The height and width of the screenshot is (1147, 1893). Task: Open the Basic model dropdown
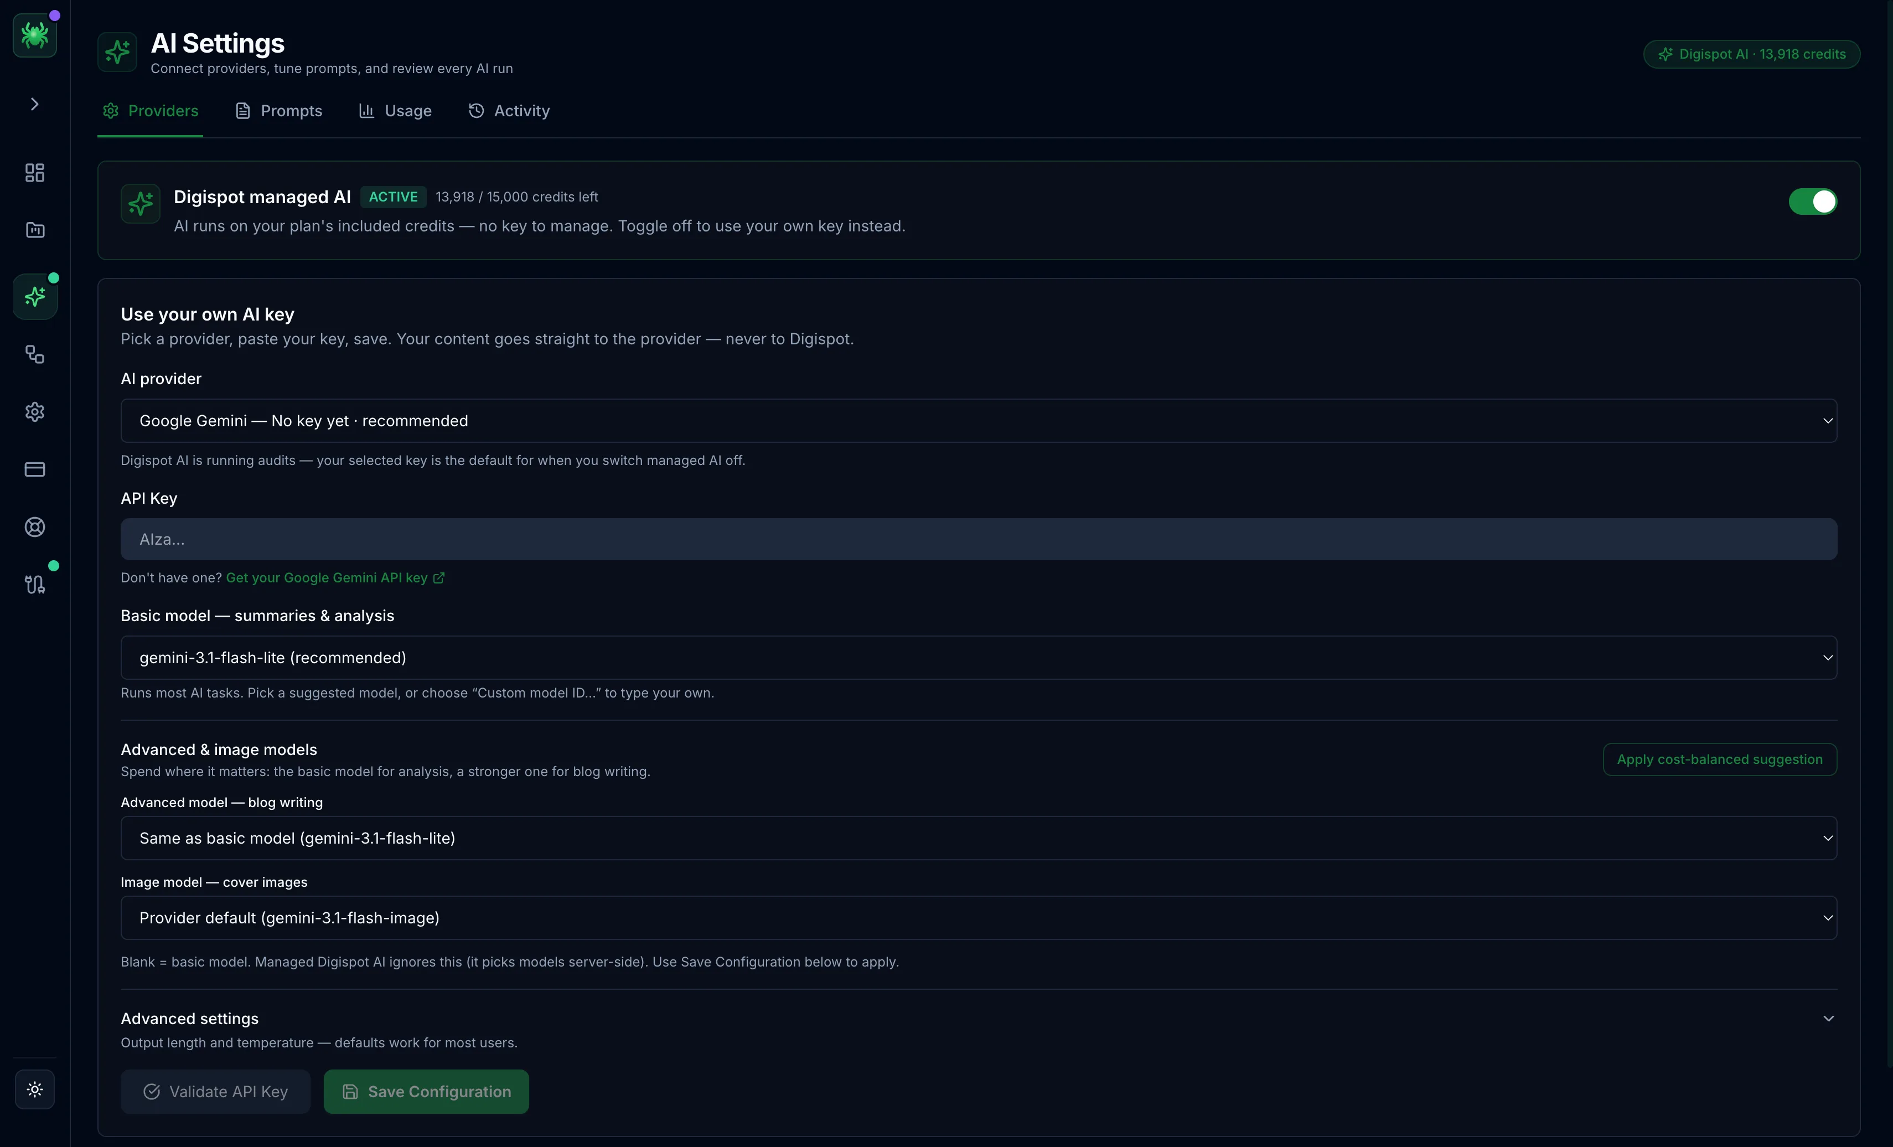click(x=979, y=658)
